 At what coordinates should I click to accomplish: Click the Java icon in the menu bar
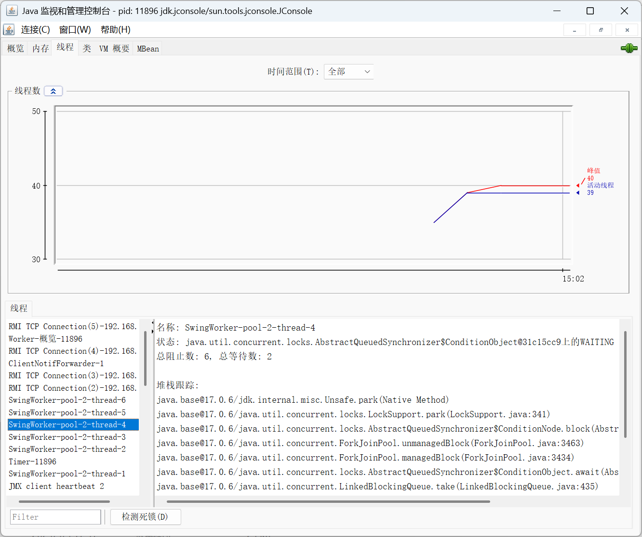tap(9, 30)
